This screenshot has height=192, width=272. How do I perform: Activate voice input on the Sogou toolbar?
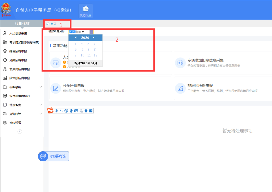click(x=71, y=111)
